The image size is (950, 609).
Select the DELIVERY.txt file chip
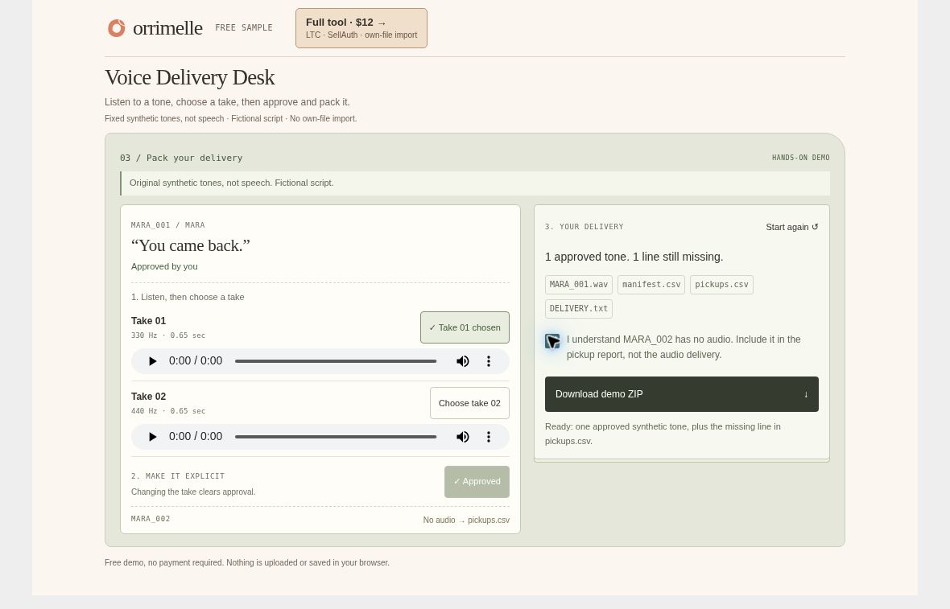579,309
